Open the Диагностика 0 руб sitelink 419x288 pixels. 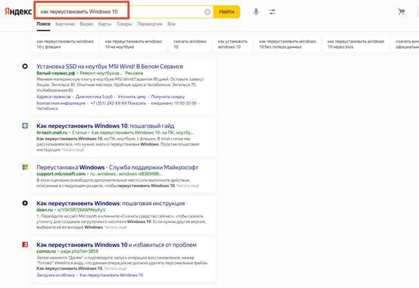click(94, 97)
